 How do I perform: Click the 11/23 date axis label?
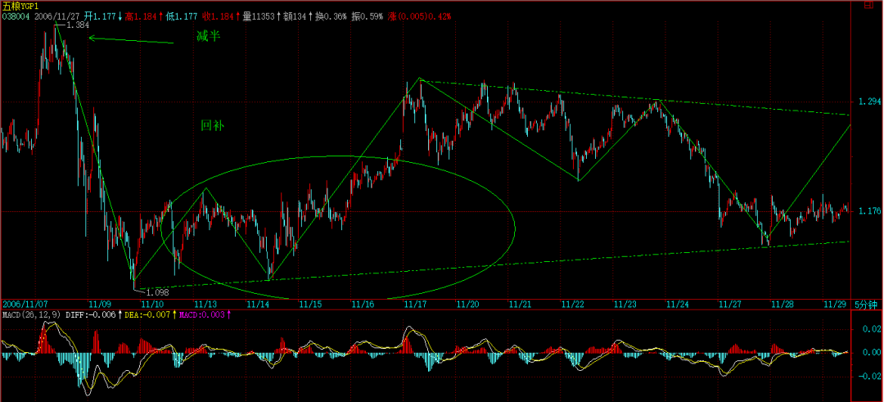tap(625, 304)
